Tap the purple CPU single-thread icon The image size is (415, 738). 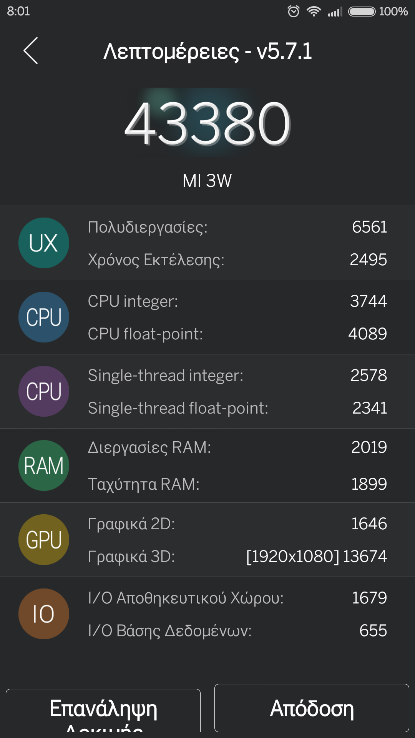click(44, 391)
